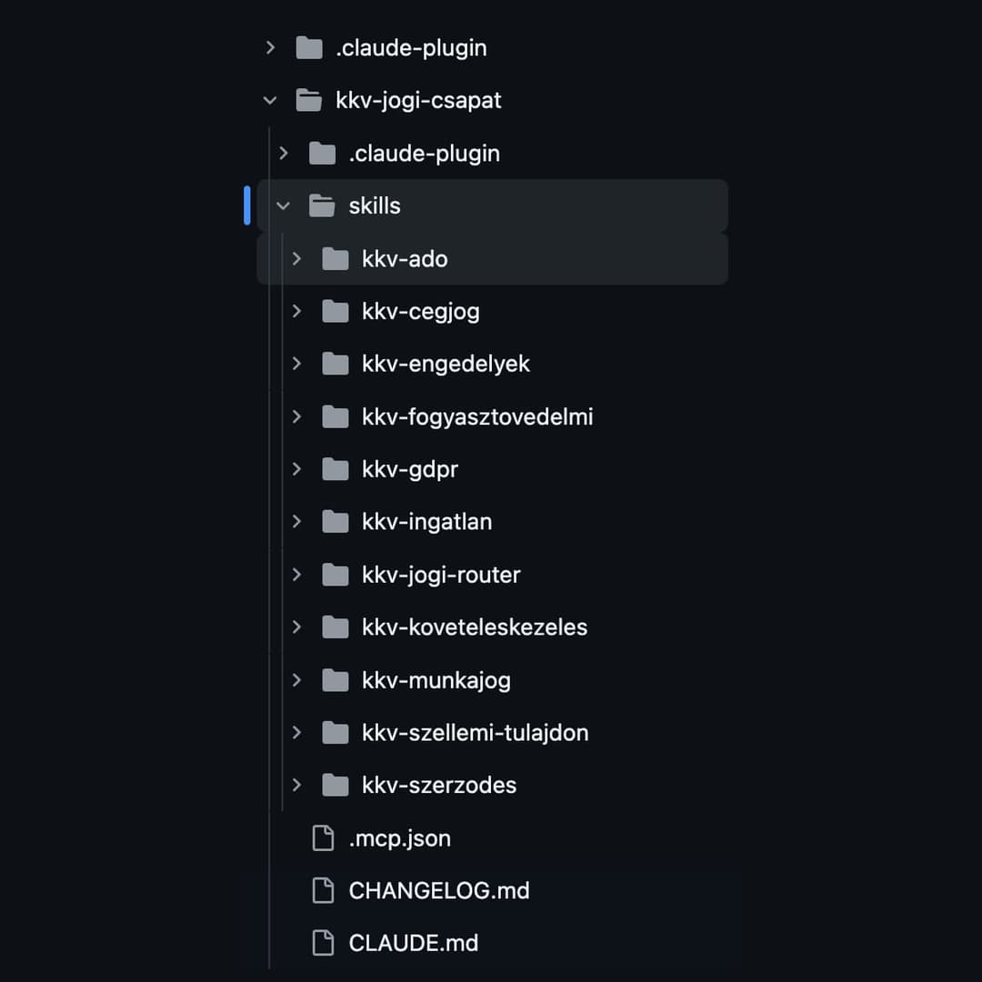
Task: Click the kkv-gdpr folder icon
Action: click(335, 469)
